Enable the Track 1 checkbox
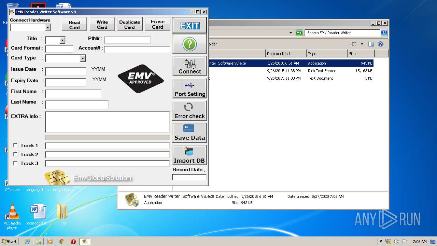The height and width of the screenshot is (246, 437). 15,146
